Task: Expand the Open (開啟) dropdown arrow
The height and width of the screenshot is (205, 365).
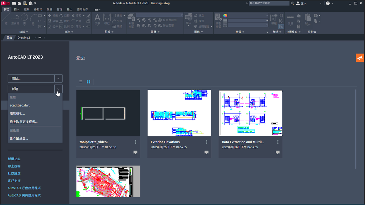Action: [x=58, y=79]
